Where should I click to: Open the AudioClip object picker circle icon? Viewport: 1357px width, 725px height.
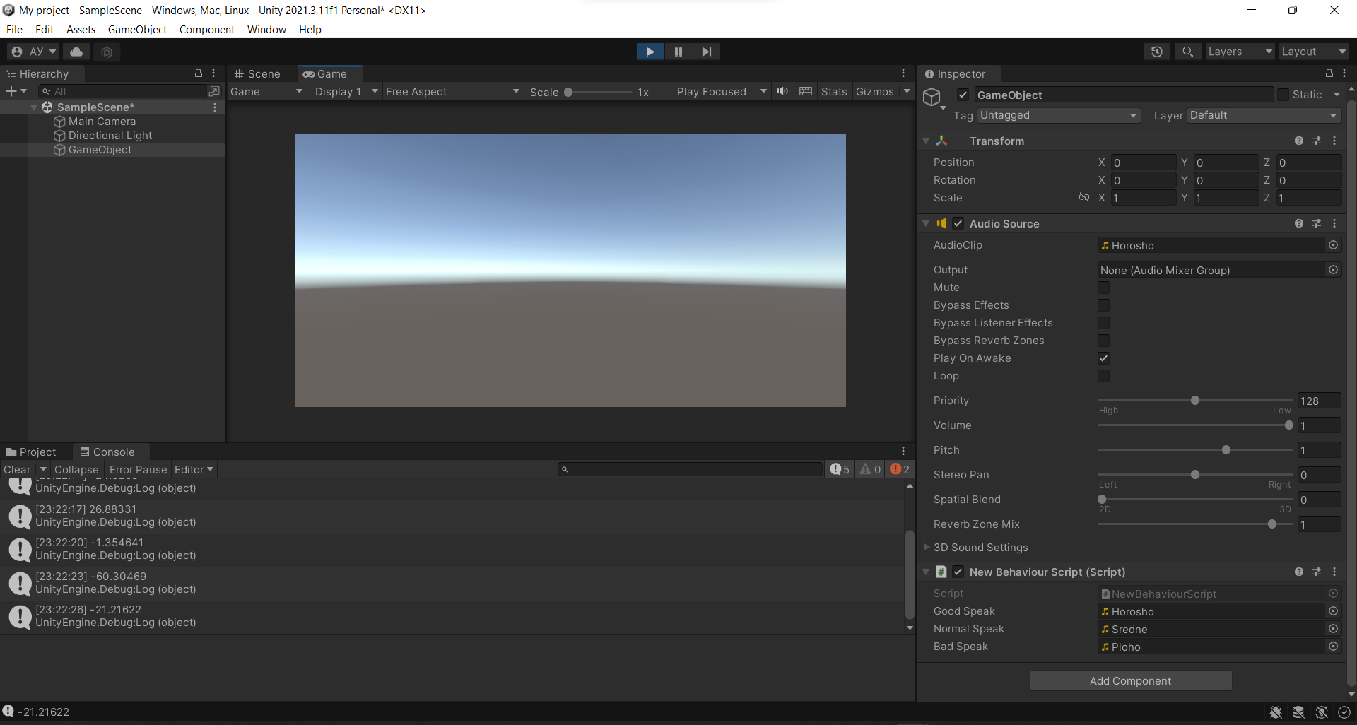[1333, 245]
